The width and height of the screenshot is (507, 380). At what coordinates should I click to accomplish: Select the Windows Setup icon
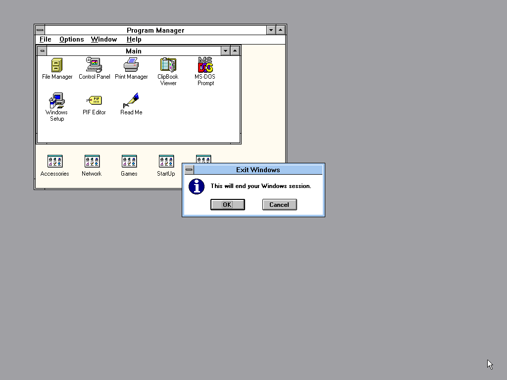point(57,101)
